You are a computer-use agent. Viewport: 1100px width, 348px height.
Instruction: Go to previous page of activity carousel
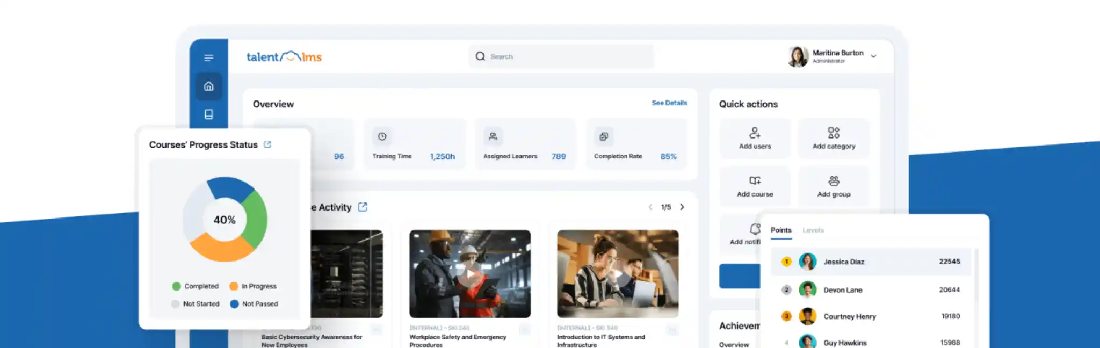click(650, 207)
